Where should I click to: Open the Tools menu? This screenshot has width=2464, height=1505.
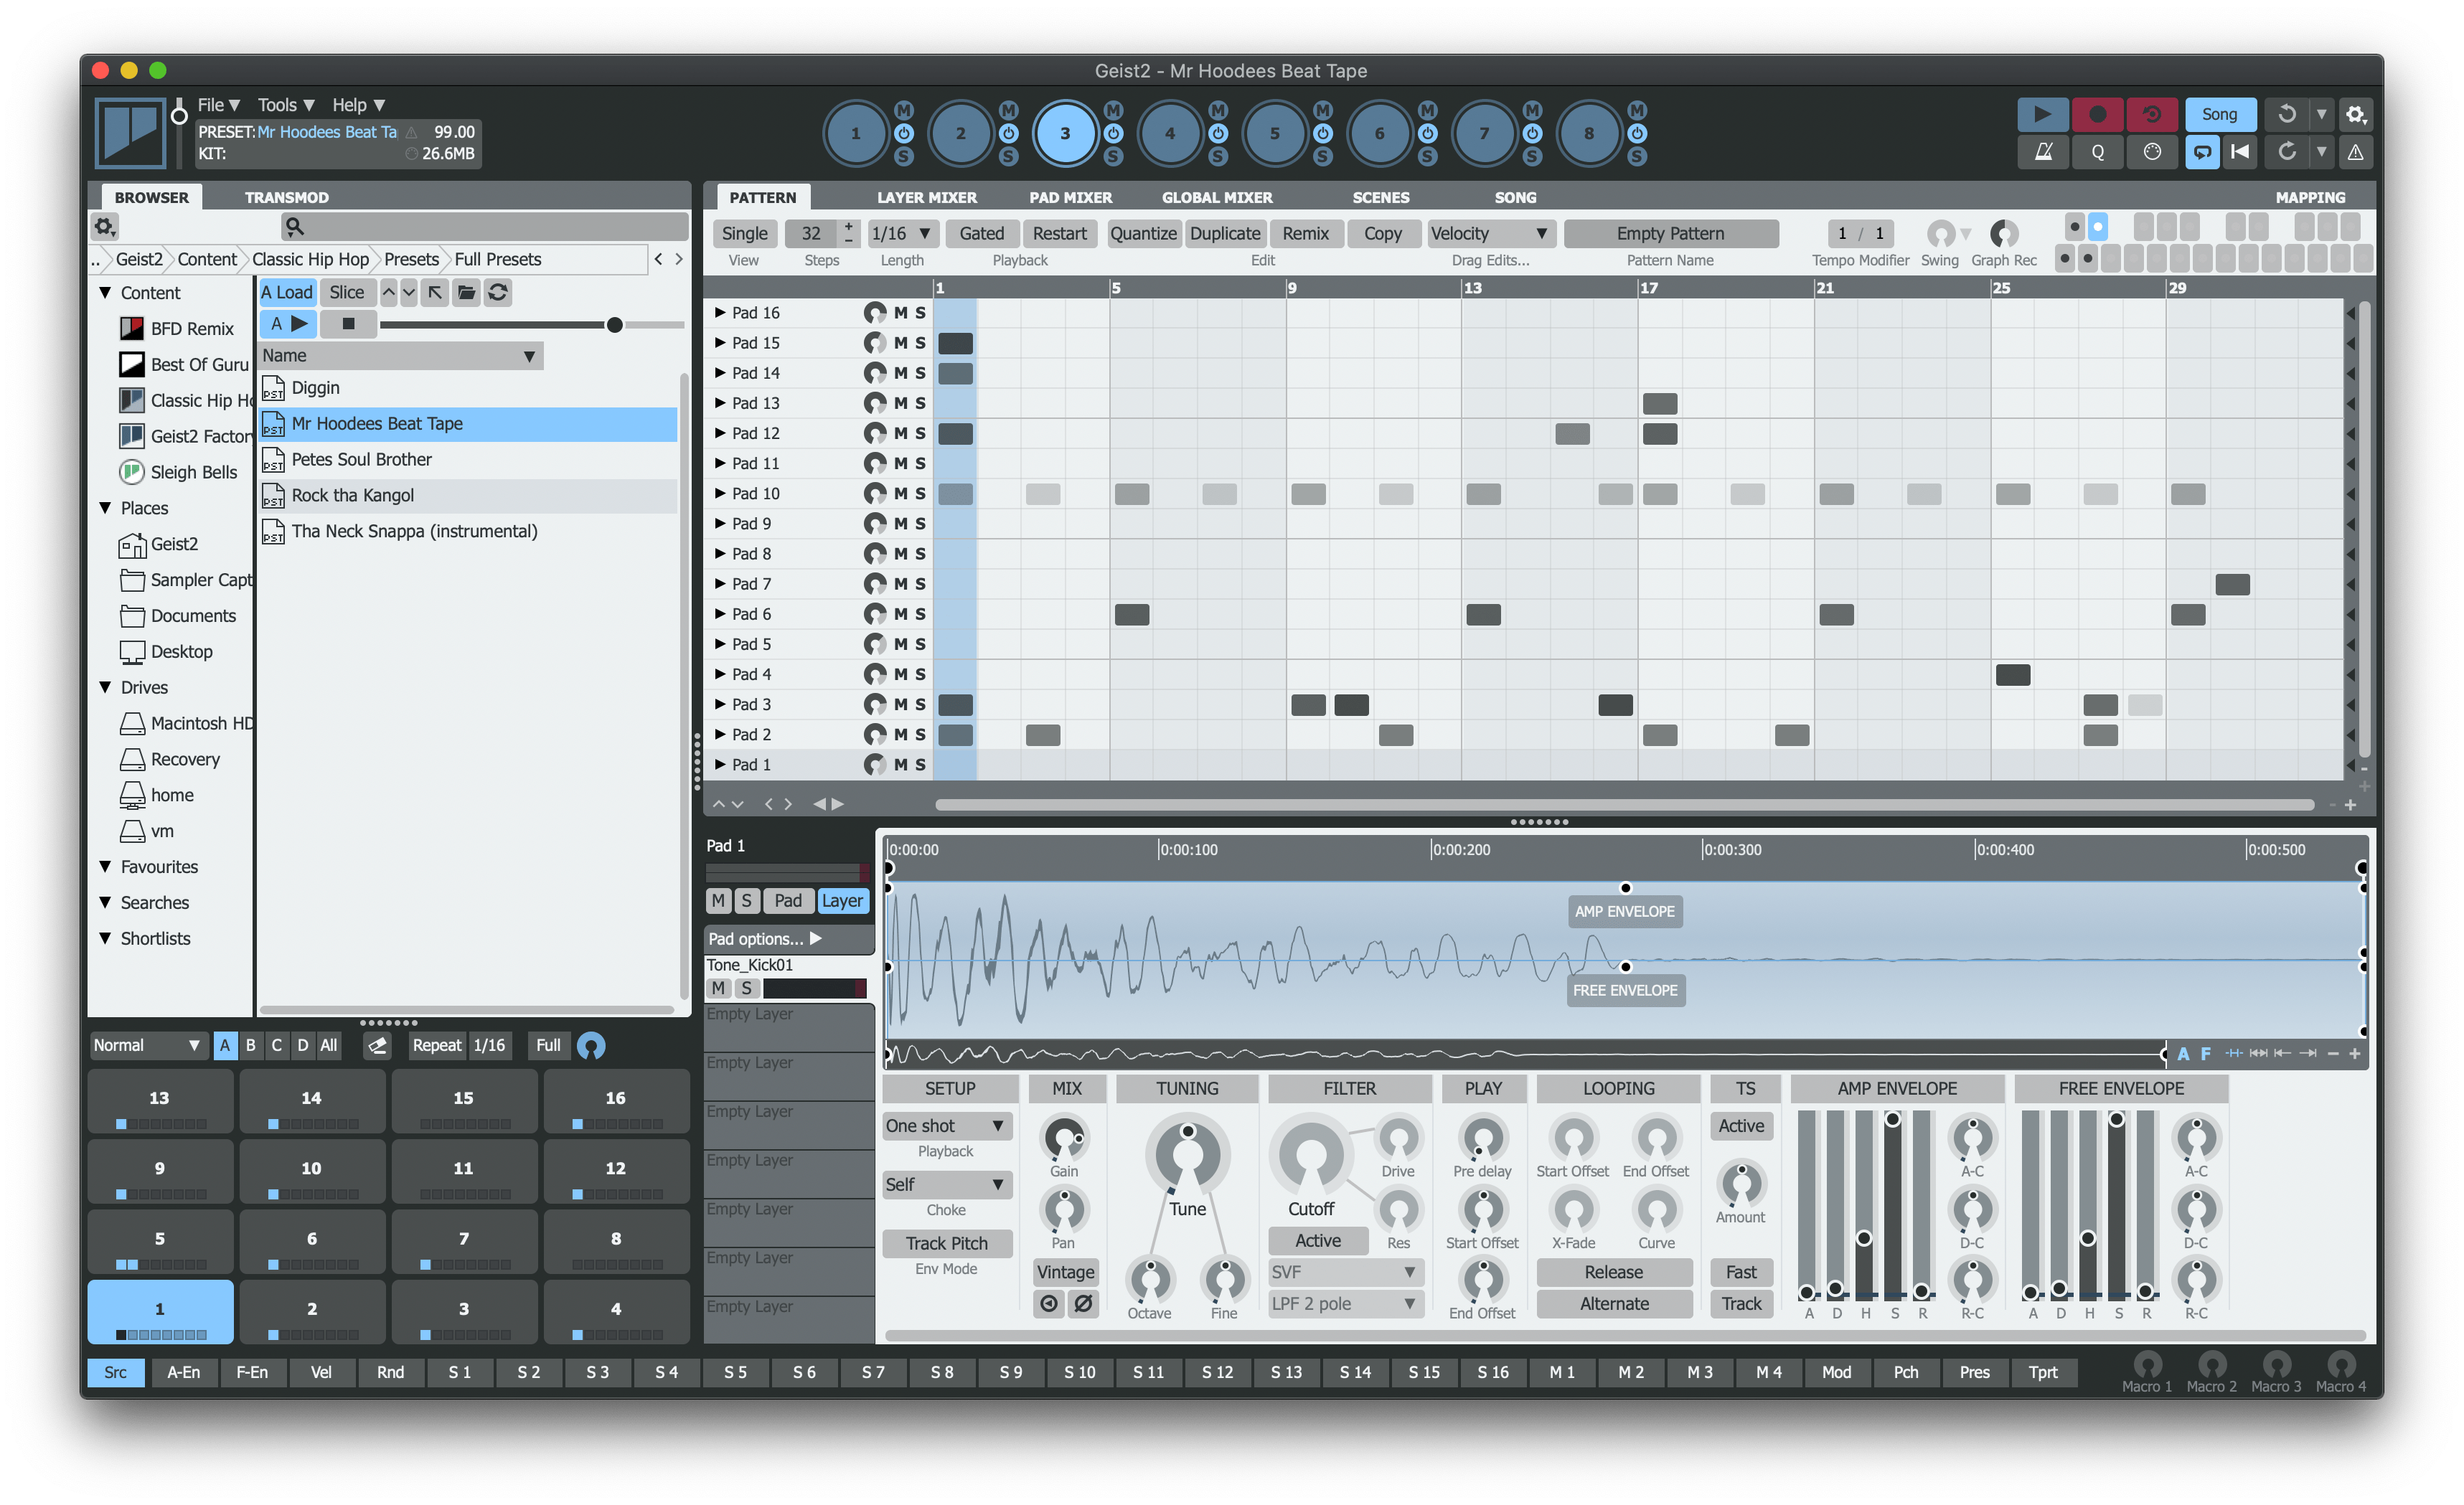[285, 105]
